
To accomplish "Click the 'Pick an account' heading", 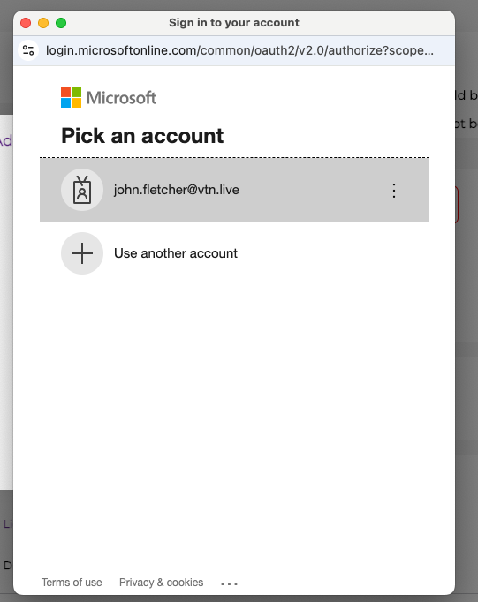I will (x=142, y=136).
